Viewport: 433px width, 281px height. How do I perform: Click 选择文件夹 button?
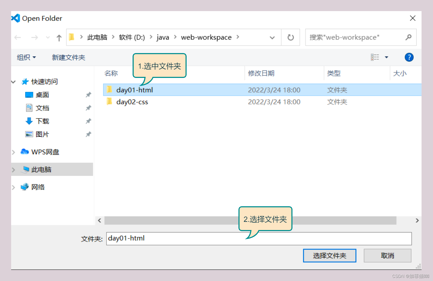tap(330, 255)
